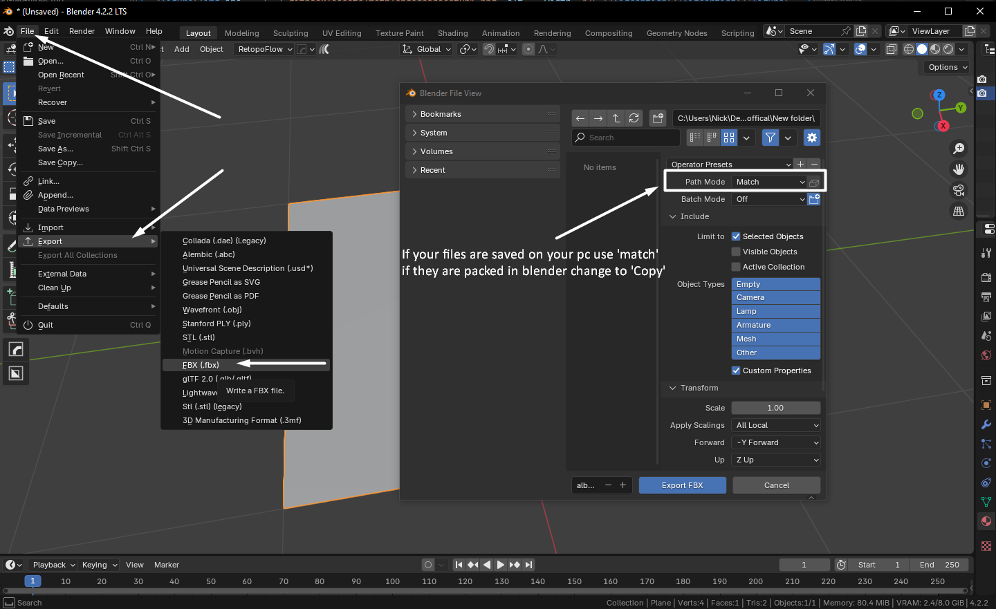Click the Scale value slider field

(x=775, y=408)
